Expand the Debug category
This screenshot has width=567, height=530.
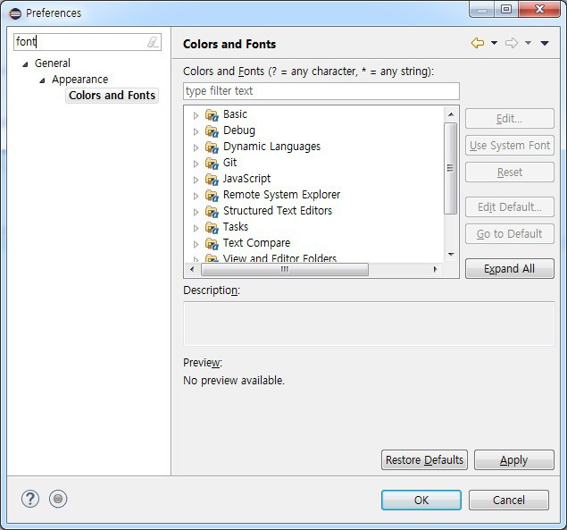(196, 131)
